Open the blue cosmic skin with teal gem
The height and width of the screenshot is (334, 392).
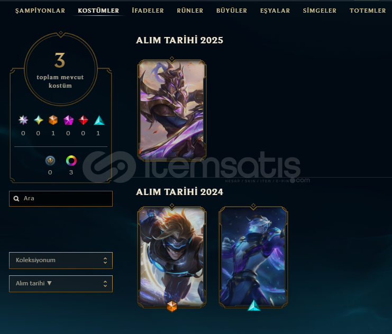(253, 257)
